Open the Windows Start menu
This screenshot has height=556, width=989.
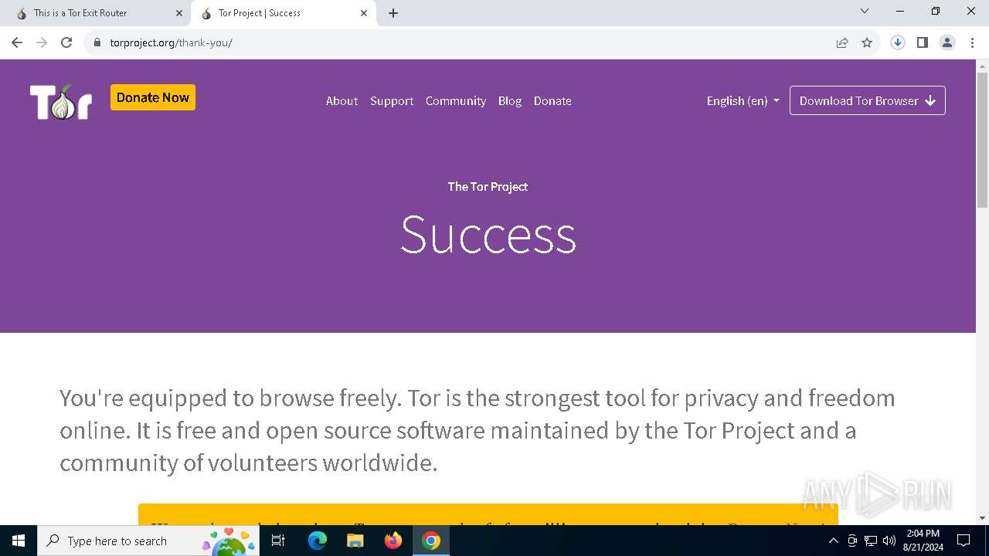pyautogui.click(x=19, y=541)
